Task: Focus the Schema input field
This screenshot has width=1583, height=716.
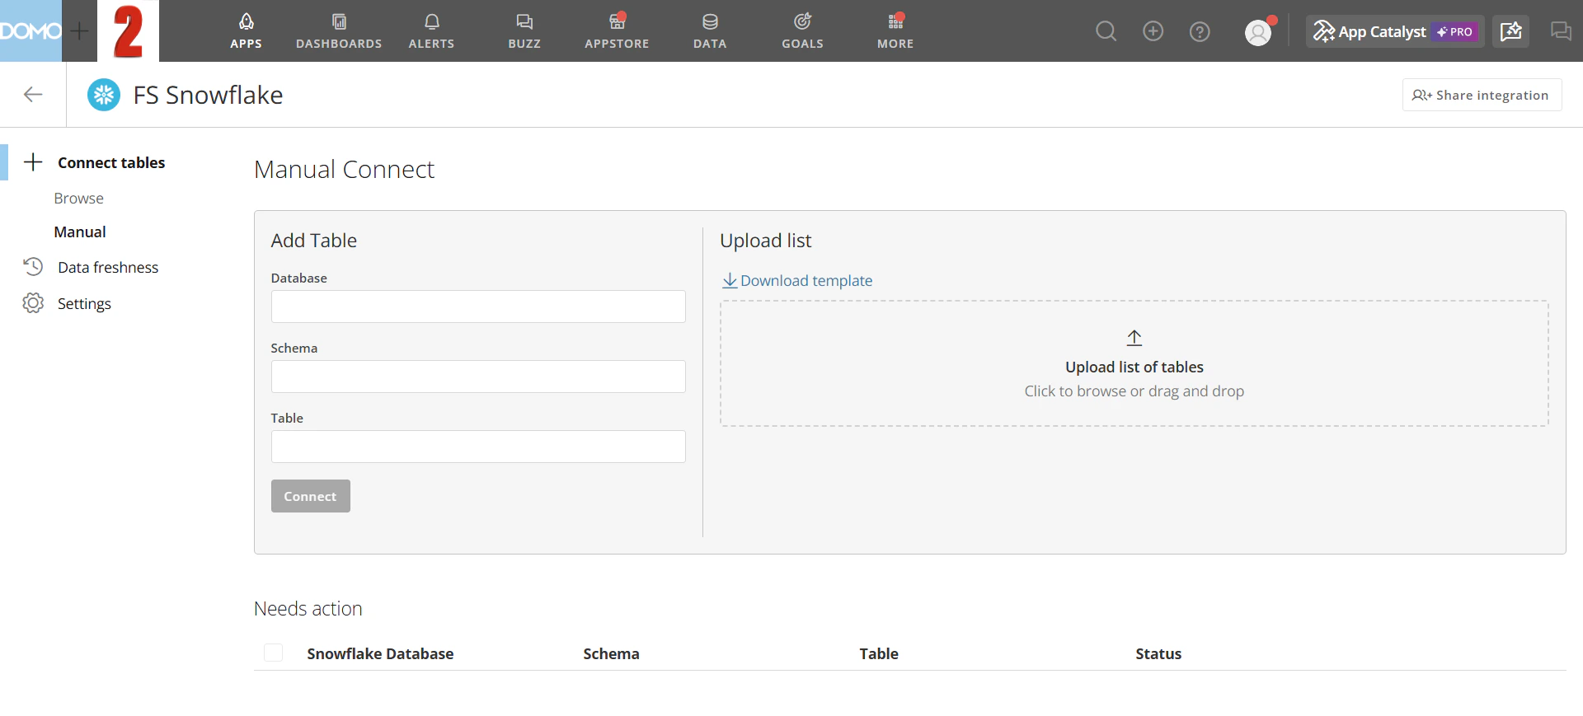Action: click(478, 377)
